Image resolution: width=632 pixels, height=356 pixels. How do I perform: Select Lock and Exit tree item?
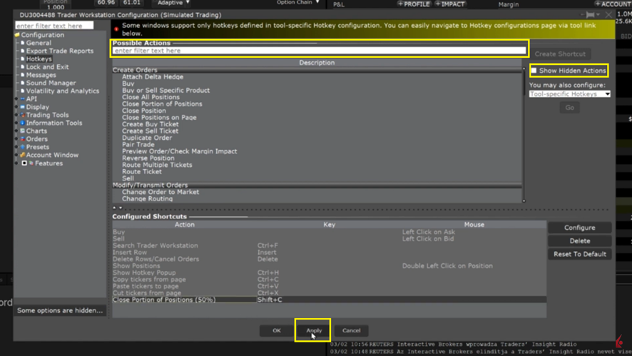click(x=47, y=67)
